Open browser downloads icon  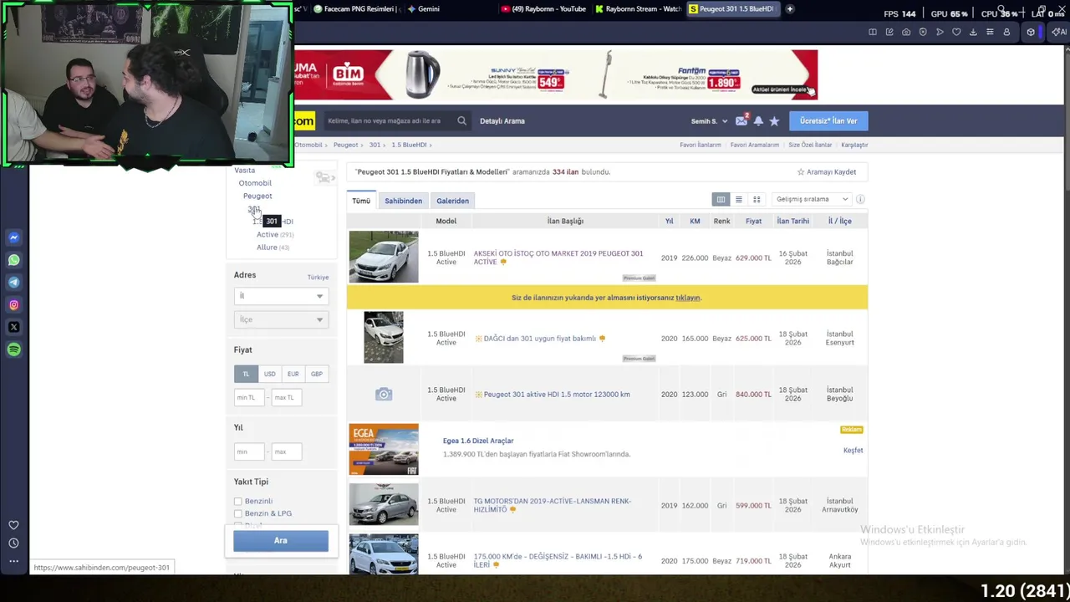[x=973, y=32]
